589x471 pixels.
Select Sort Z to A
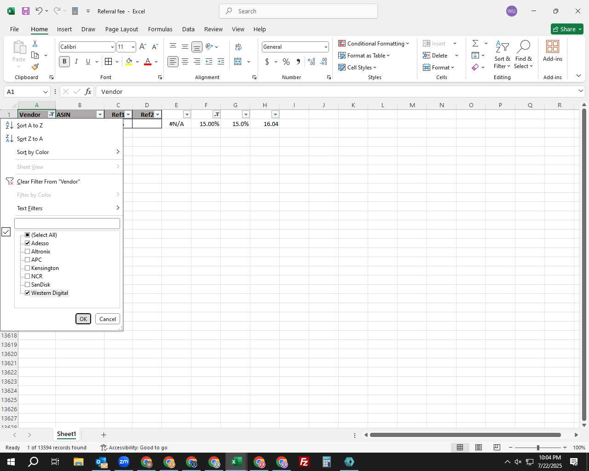(62, 138)
